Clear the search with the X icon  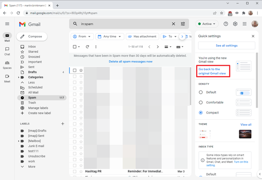click(x=173, y=24)
